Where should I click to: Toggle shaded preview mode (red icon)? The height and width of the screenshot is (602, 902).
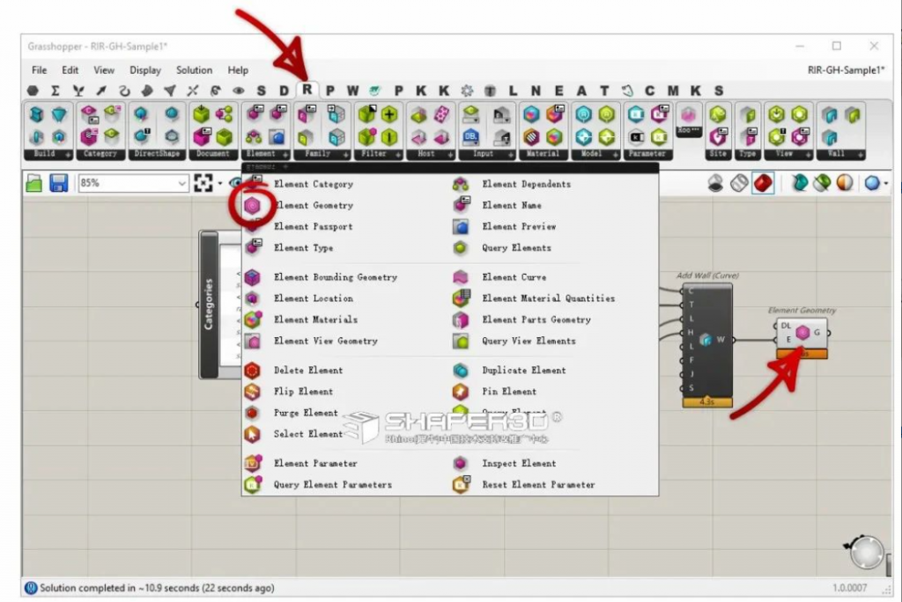click(x=763, y=183)
